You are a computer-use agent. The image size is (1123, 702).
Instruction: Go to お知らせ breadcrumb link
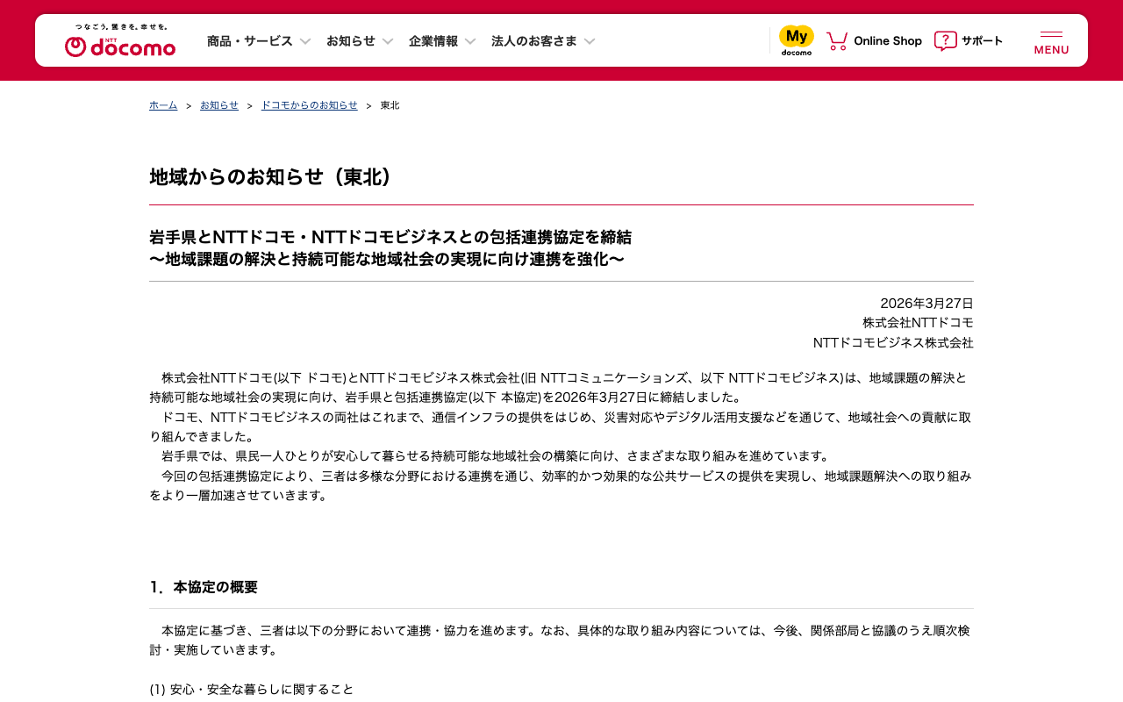219,105
